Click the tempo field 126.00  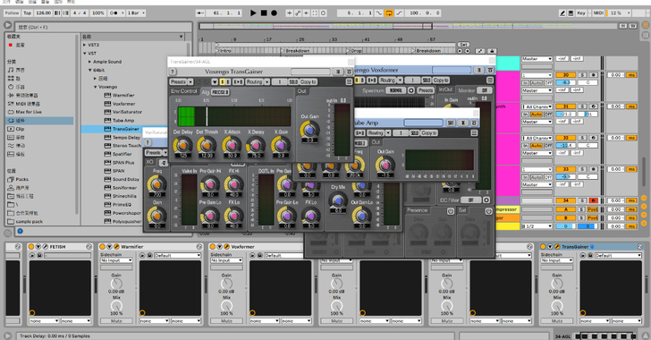tap(43, 13)
